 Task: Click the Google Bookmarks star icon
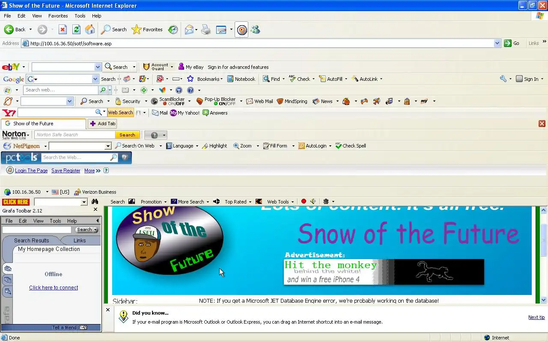190,79
